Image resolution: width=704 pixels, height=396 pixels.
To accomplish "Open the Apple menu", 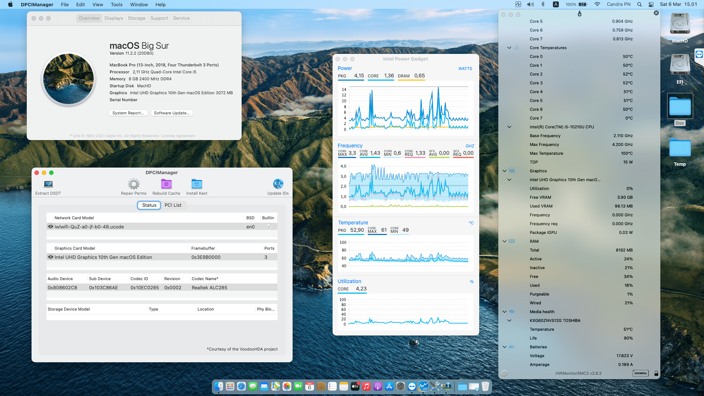I will tap(10, 4).
